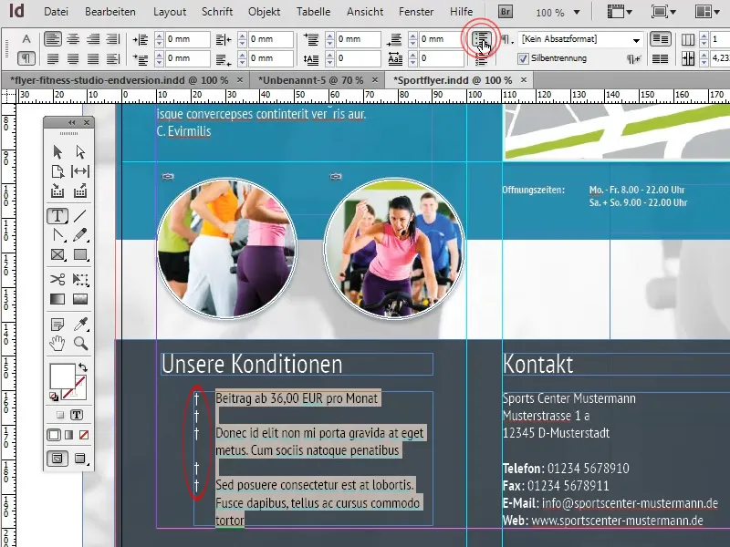Click the Fill color swatch
The height and width of the screenshot is (547, 730).
[62, 376]
